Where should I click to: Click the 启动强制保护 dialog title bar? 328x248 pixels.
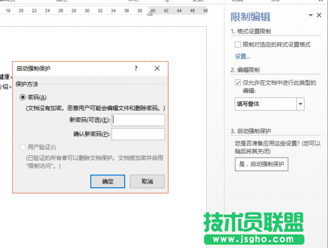tap(71, 68)
